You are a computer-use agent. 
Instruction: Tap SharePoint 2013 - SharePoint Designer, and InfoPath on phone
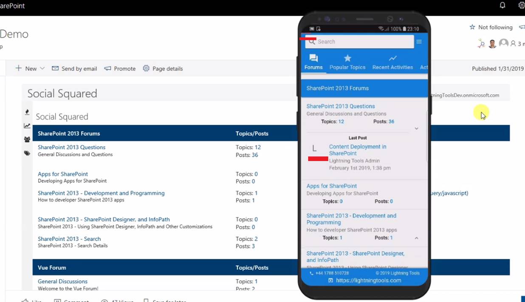[x=356, y=257]
